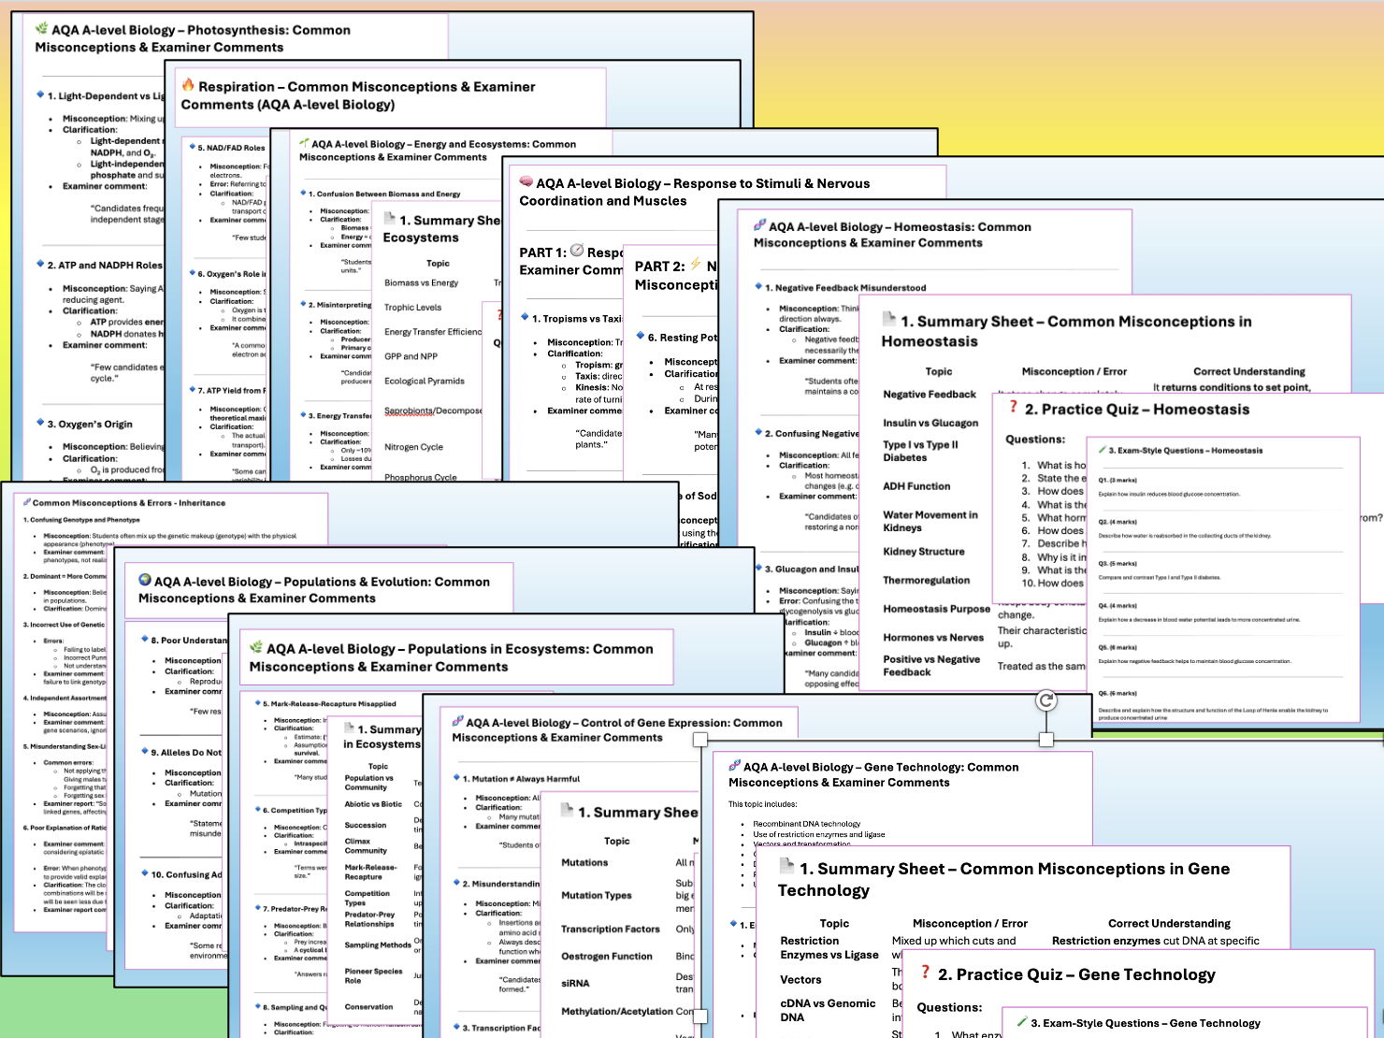Click the '1. Confusion Between Biomass and Energy' heading
Image resolution: width=1384 pixels, height=1038 pixels.
tap(384, 194)
